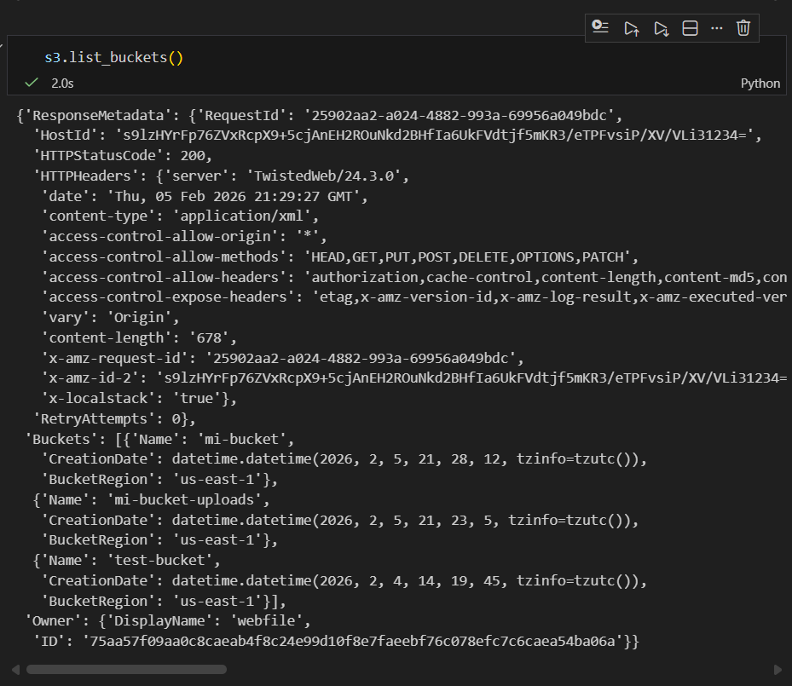The height and width of the screenshot is (686, 792).
Task: Run this cell and cells below
Action: pos(662,28)
